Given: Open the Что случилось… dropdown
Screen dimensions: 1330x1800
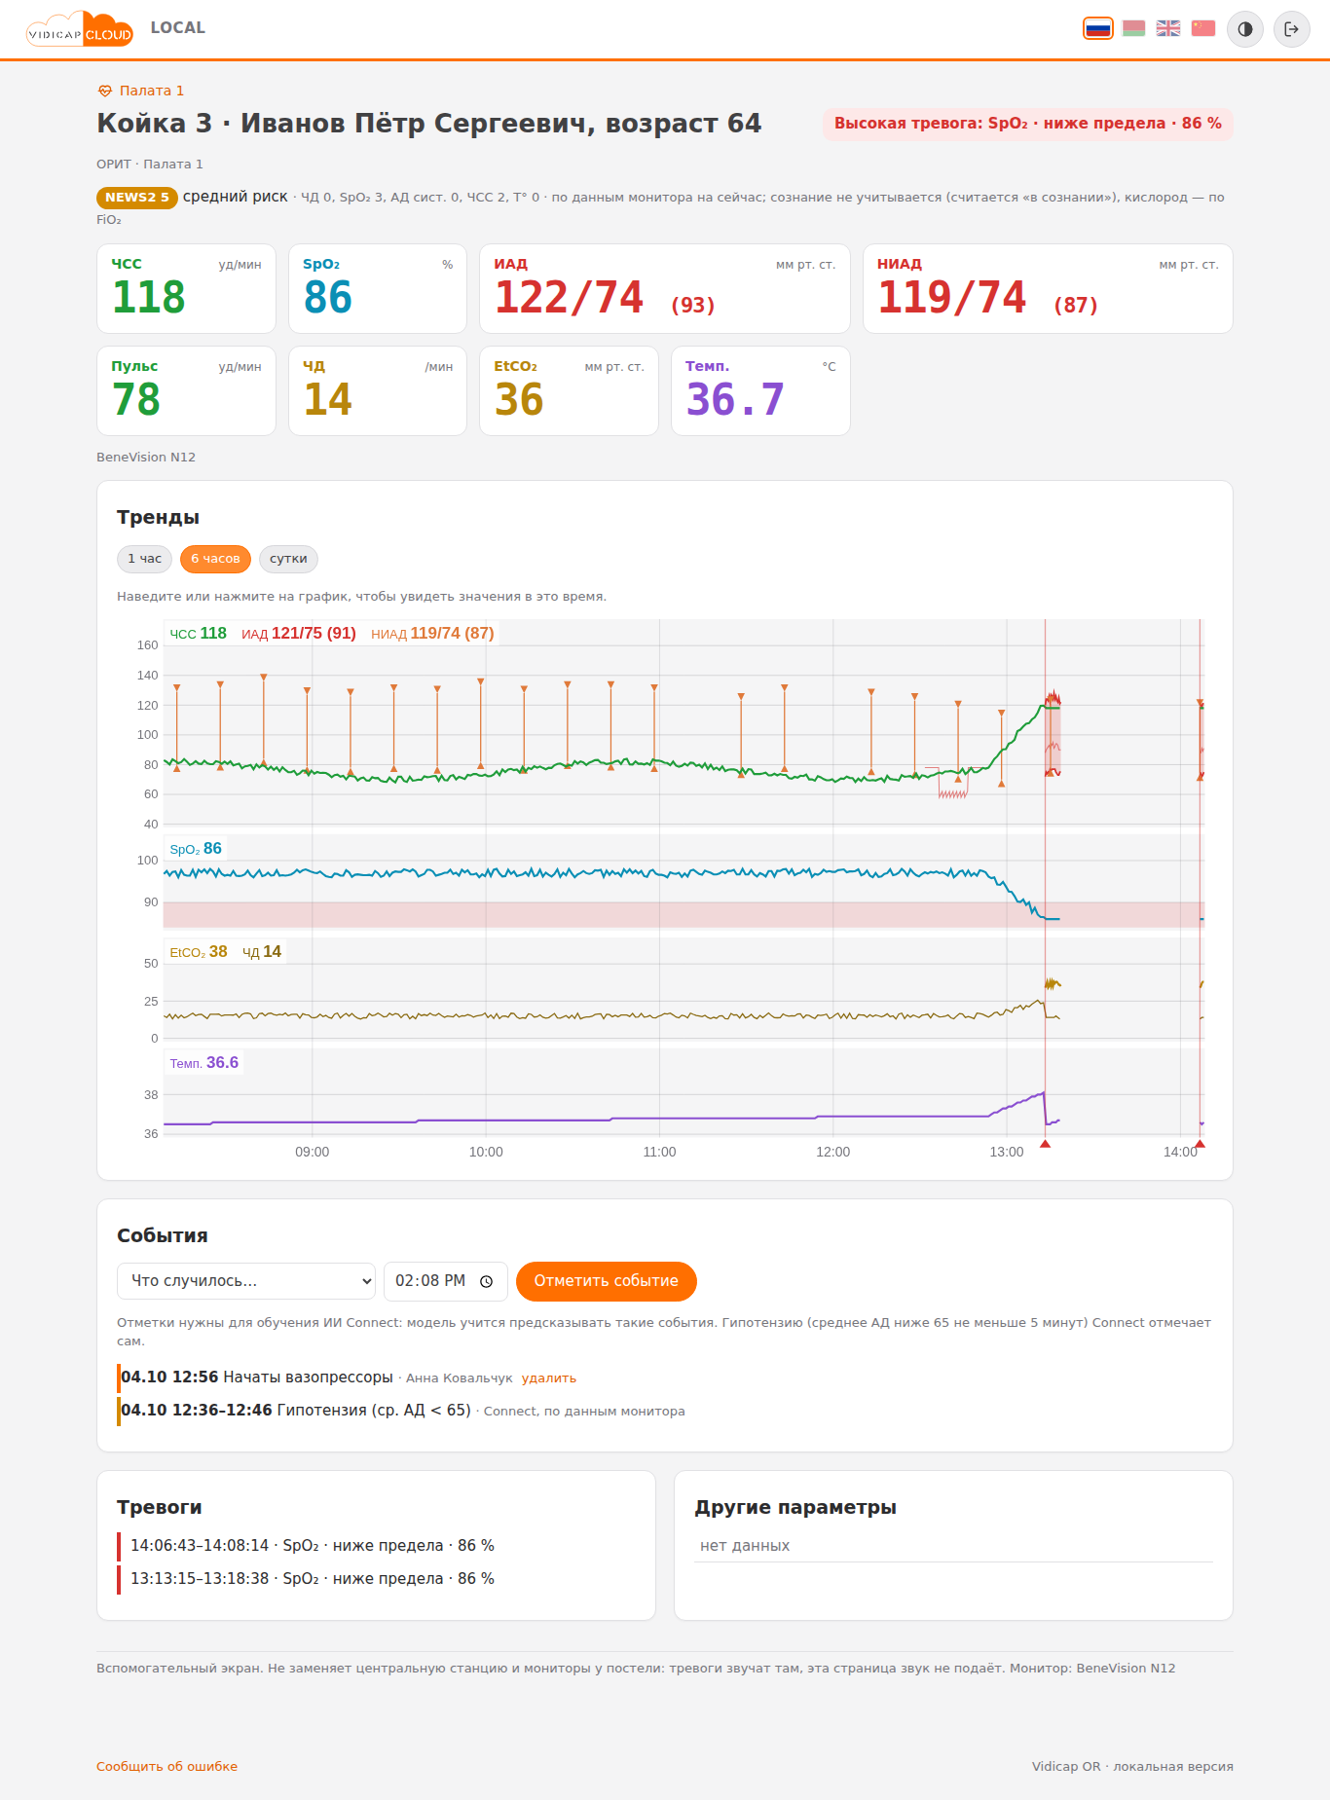Looking at the screenshot, I should (246, 1281).
